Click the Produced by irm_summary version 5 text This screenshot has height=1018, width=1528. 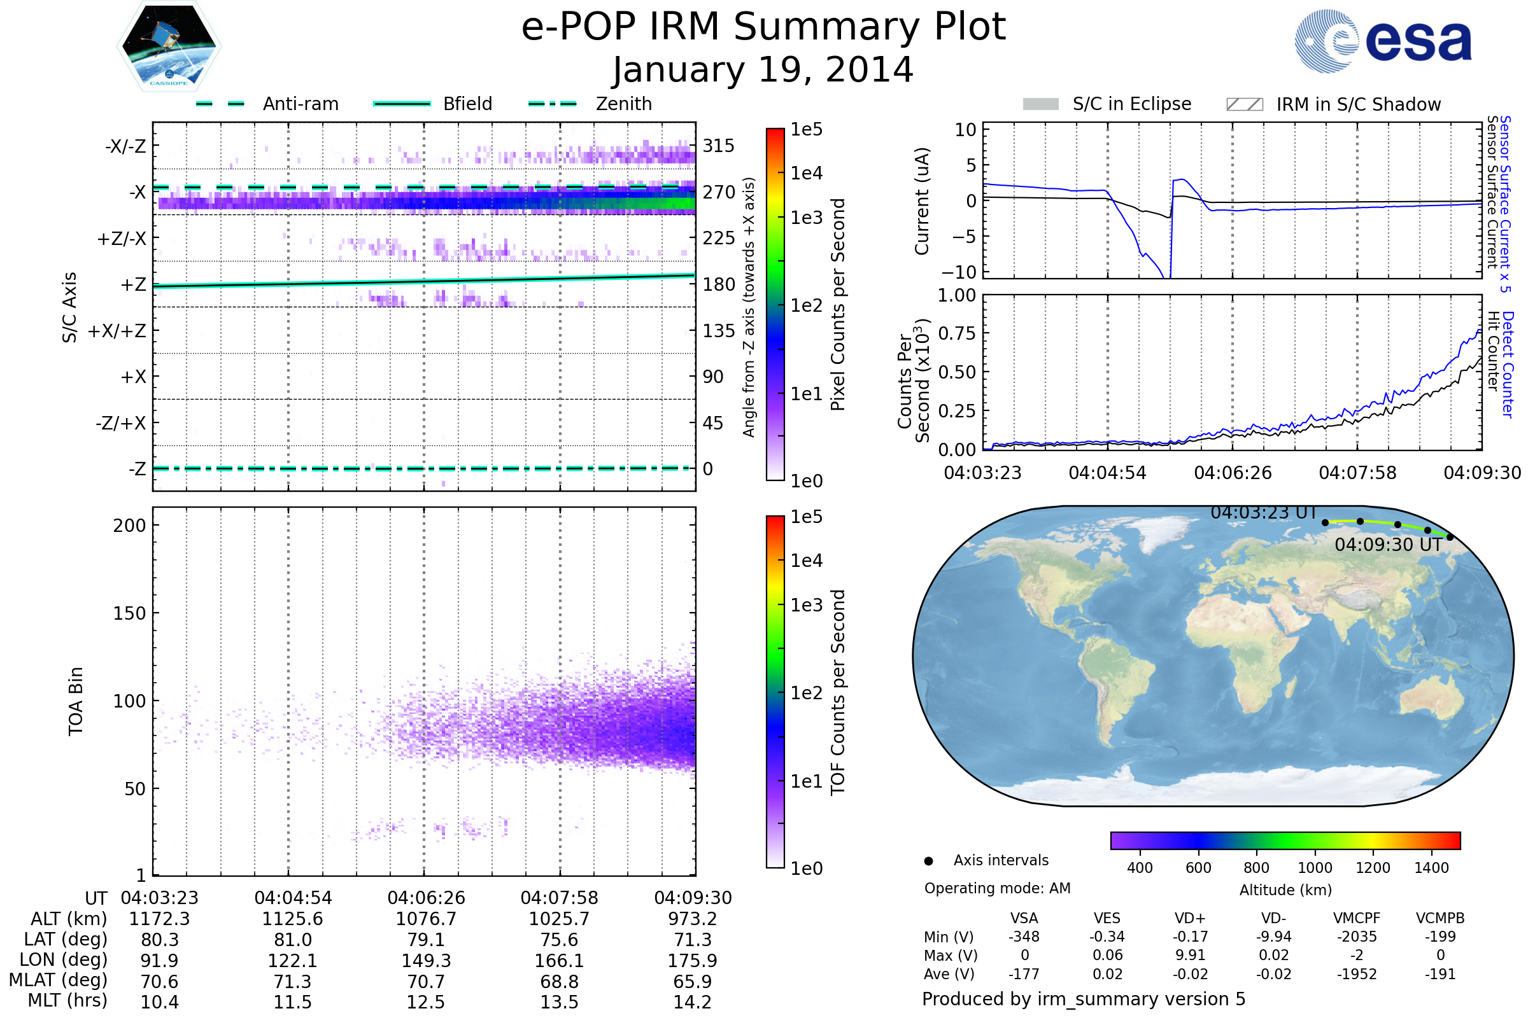[x=1083, y=999]
